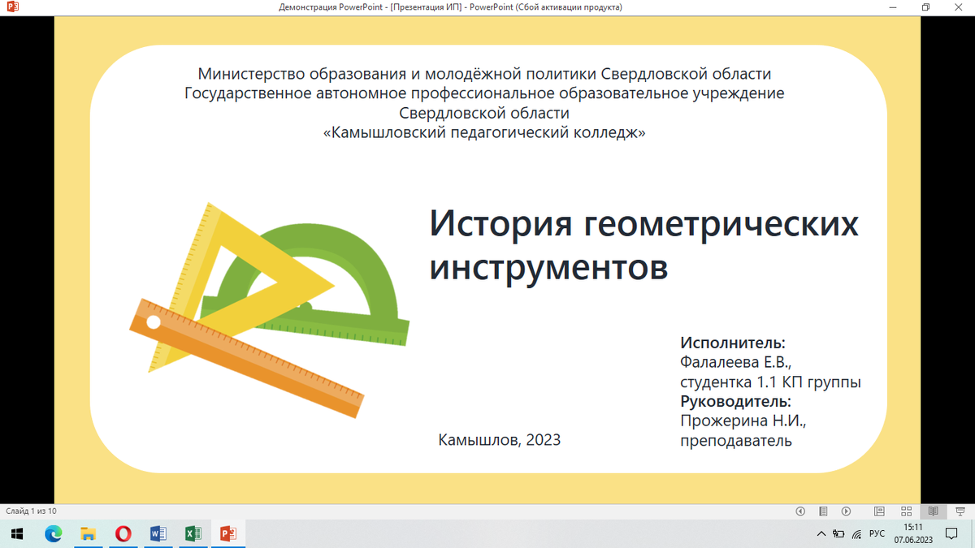Click "Камышловский педагогический колледж" line
975x548 pixels.
coord(484,132)
